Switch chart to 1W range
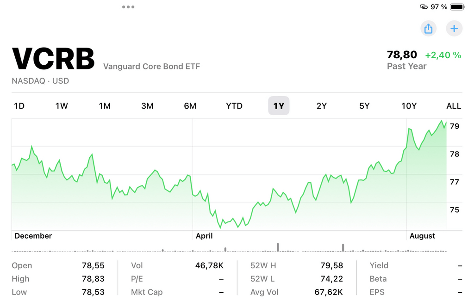Screen dimensions: 474x307 (62, 106)
